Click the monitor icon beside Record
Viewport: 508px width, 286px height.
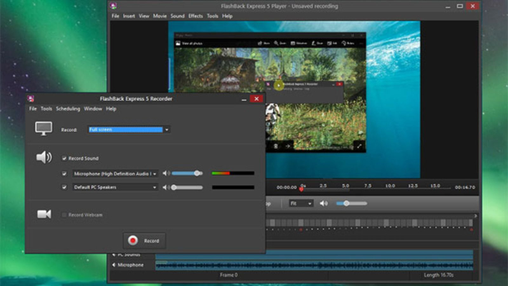tap(44, 129)
